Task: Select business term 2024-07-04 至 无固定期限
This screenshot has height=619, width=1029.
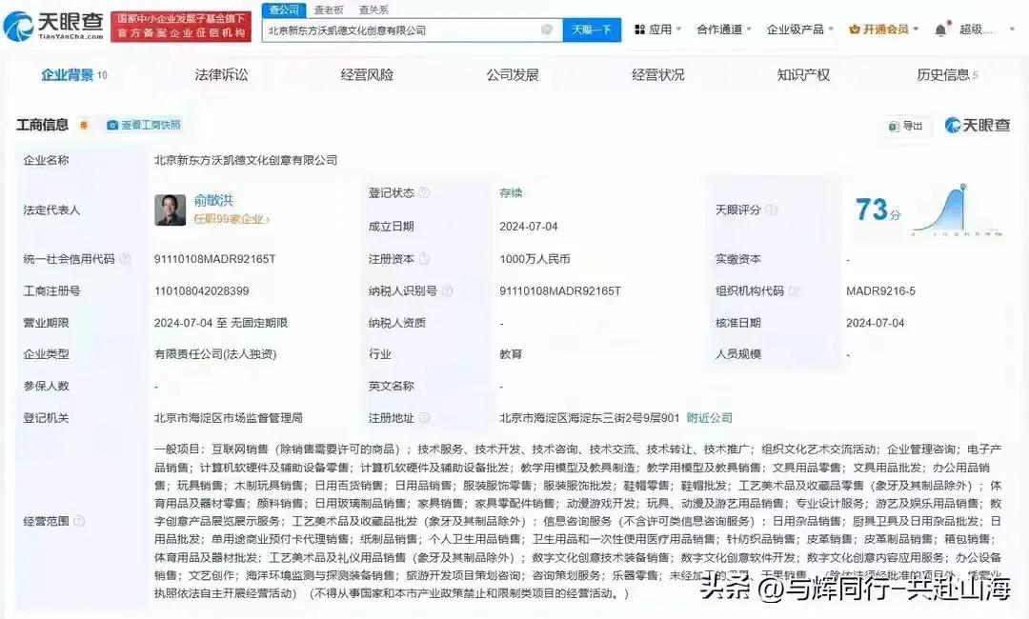Action: click(x=221, y=323)
